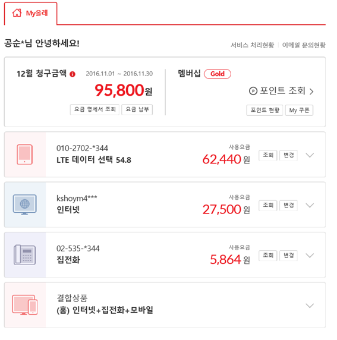This screenshot has width=337, height=340.
Task: Click the mobile tablet icon for LTE plan
Action: pyautogui.click(x=25, y=155)
